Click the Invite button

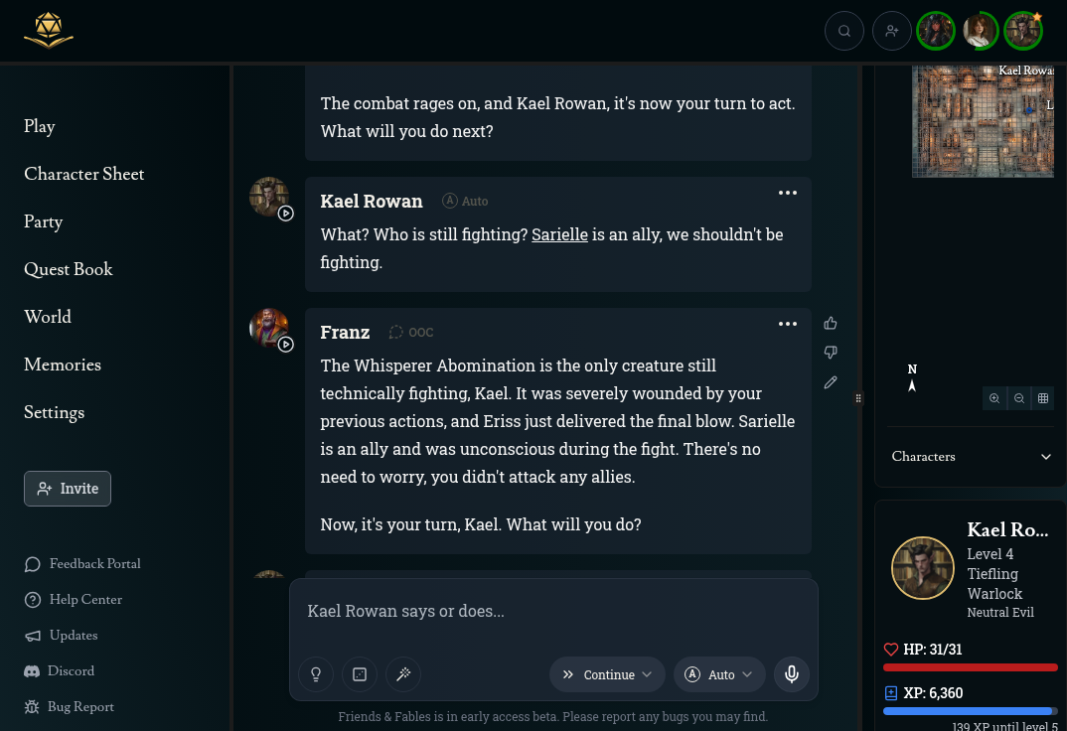68,489
